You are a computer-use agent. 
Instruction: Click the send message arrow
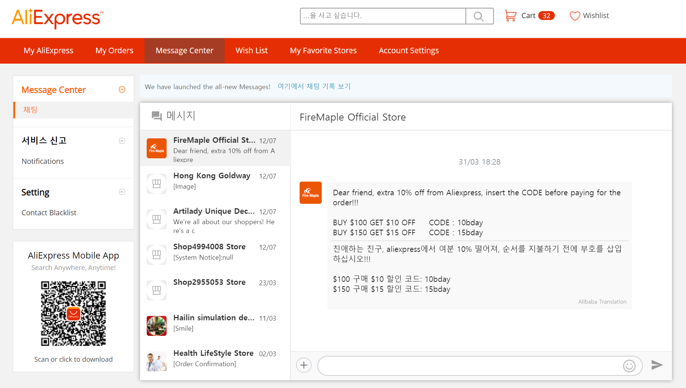(657, 365)
